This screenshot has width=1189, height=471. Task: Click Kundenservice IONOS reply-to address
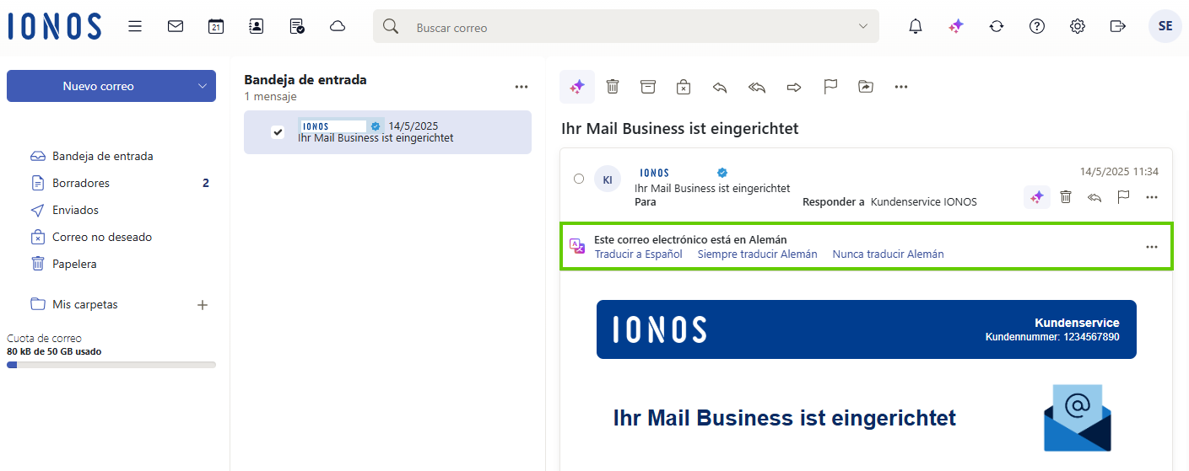pyautogui.click(x=923, y=202)
